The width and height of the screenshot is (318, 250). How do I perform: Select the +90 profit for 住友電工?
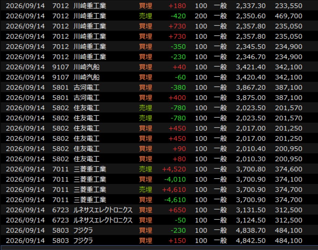tap(179, 149)
